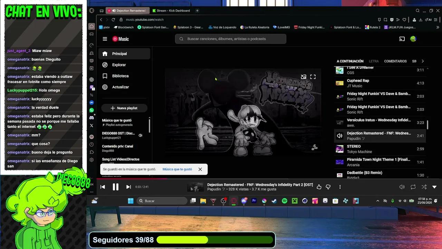This screenshot has height=249, width=442.
Task: Reload the current page
Action: point(113,20)
